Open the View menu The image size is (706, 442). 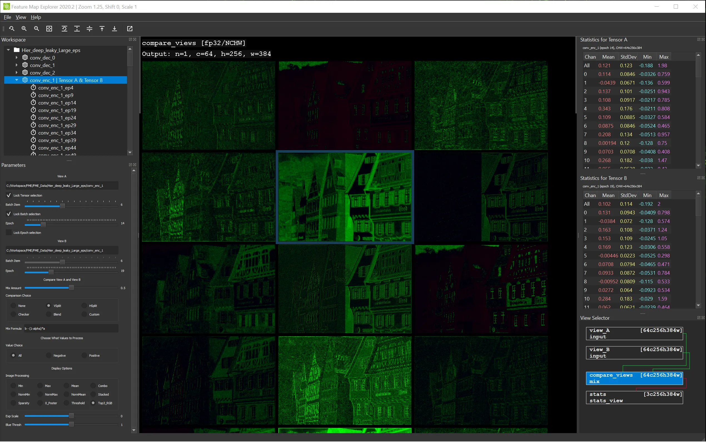coord(21,17)
